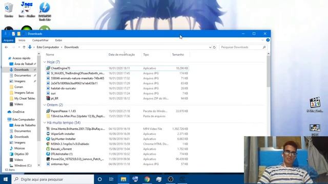Viewport: 328px width, 184px height.
Task: Refresh the Downloads folder view
Action: 214,48
